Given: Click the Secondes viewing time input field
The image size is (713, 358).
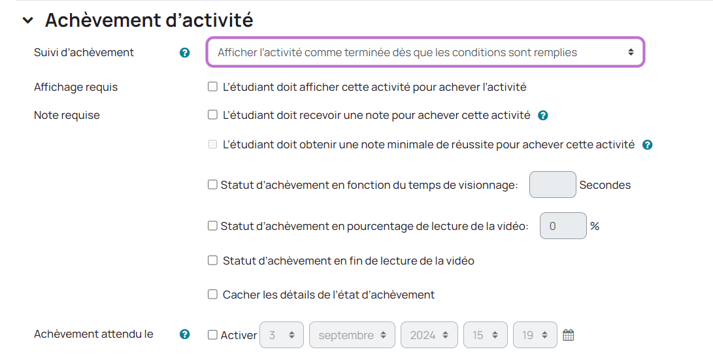Looking at the screenshot, I should pyautogui.click(x=552, y=185).
